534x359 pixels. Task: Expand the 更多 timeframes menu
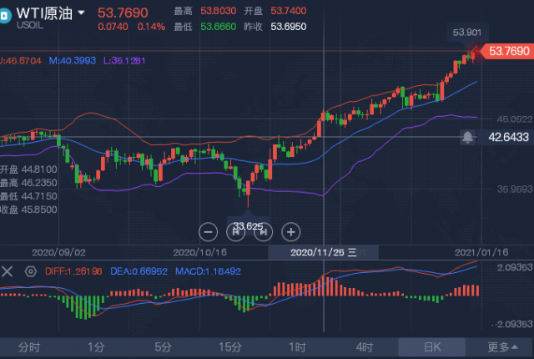click(502, 347)
